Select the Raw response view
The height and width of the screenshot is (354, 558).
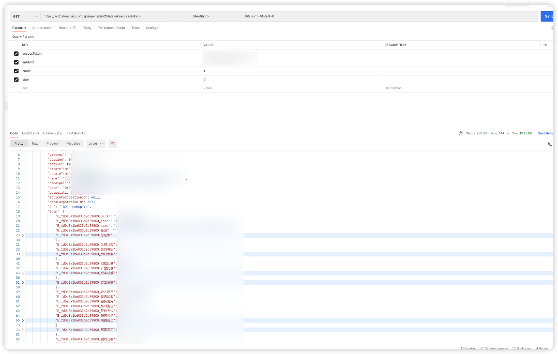[x=35, y=144]
